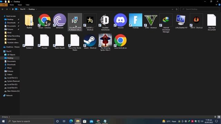Select This PC in navigation pane
This screenshot has height=124, width=221.
(9, 51)
